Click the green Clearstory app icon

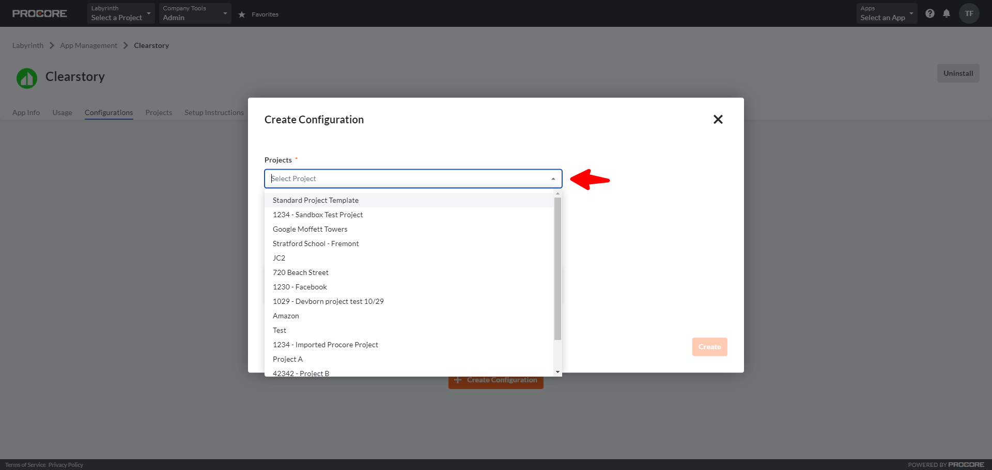tap(26, 78)
